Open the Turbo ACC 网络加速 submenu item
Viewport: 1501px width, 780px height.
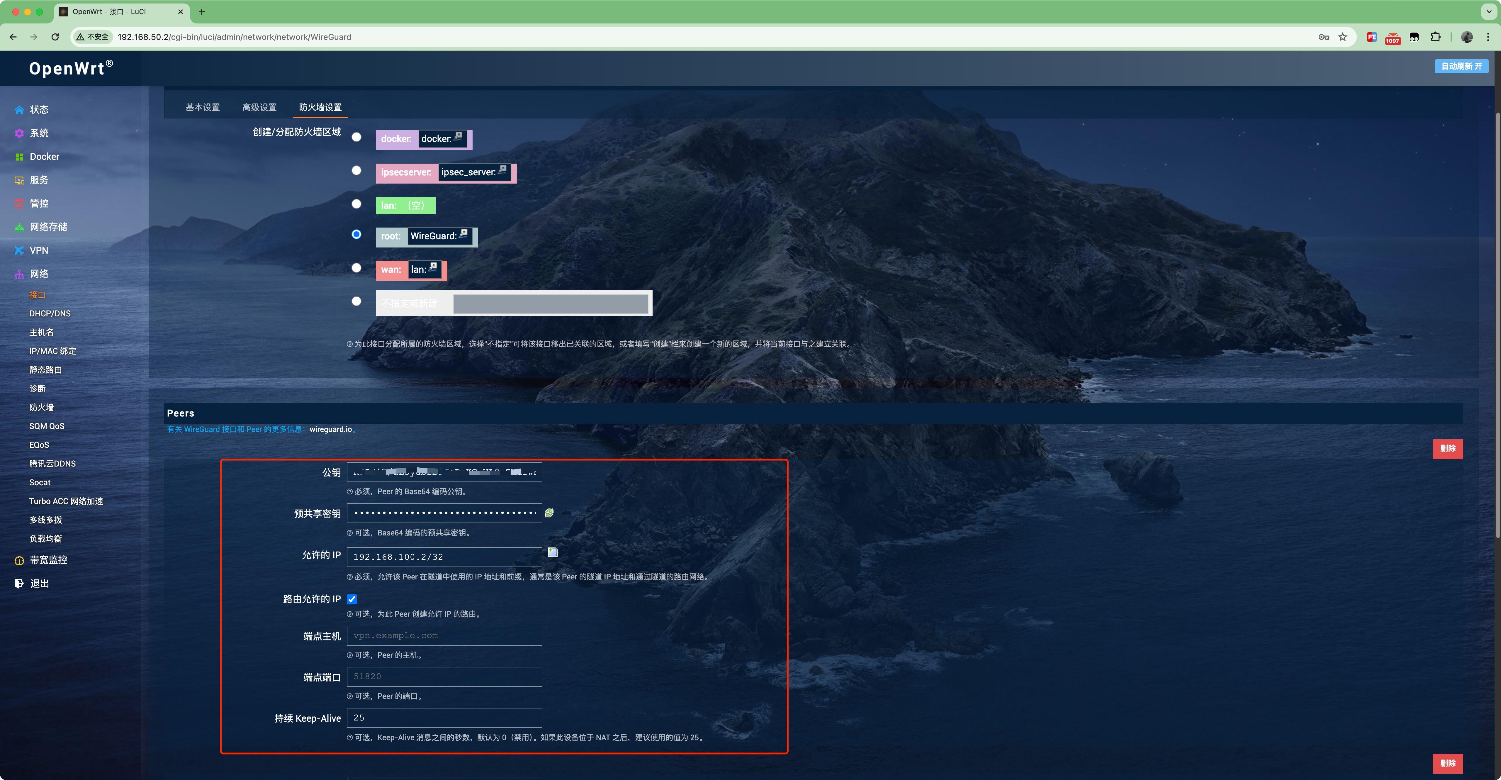point(66,501)
